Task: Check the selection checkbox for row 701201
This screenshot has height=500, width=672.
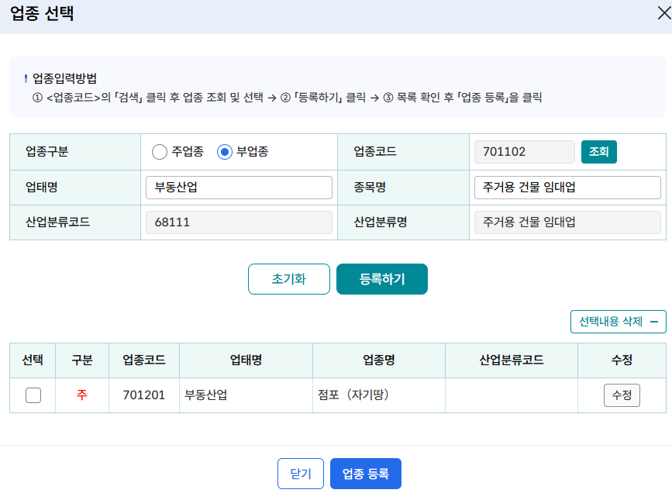Action: (32, 395)
